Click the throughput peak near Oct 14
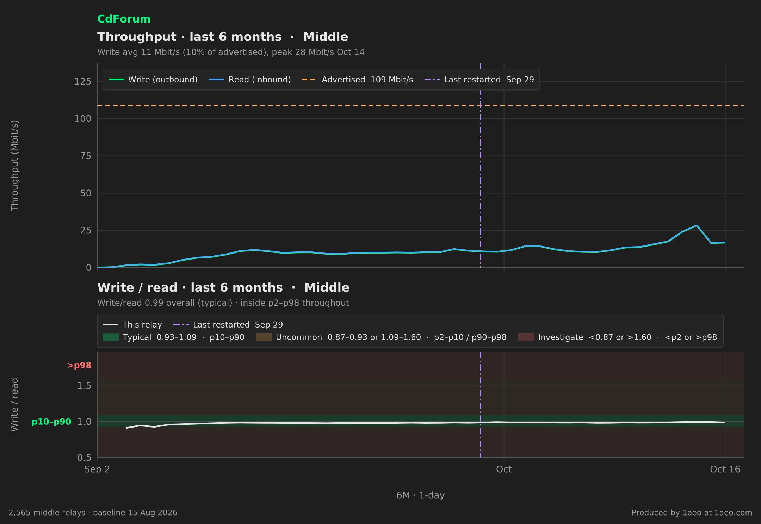 tap(697, 225)
